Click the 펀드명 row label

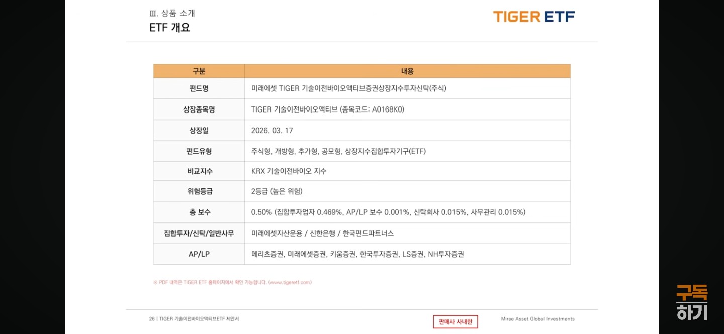click(199, 88)
